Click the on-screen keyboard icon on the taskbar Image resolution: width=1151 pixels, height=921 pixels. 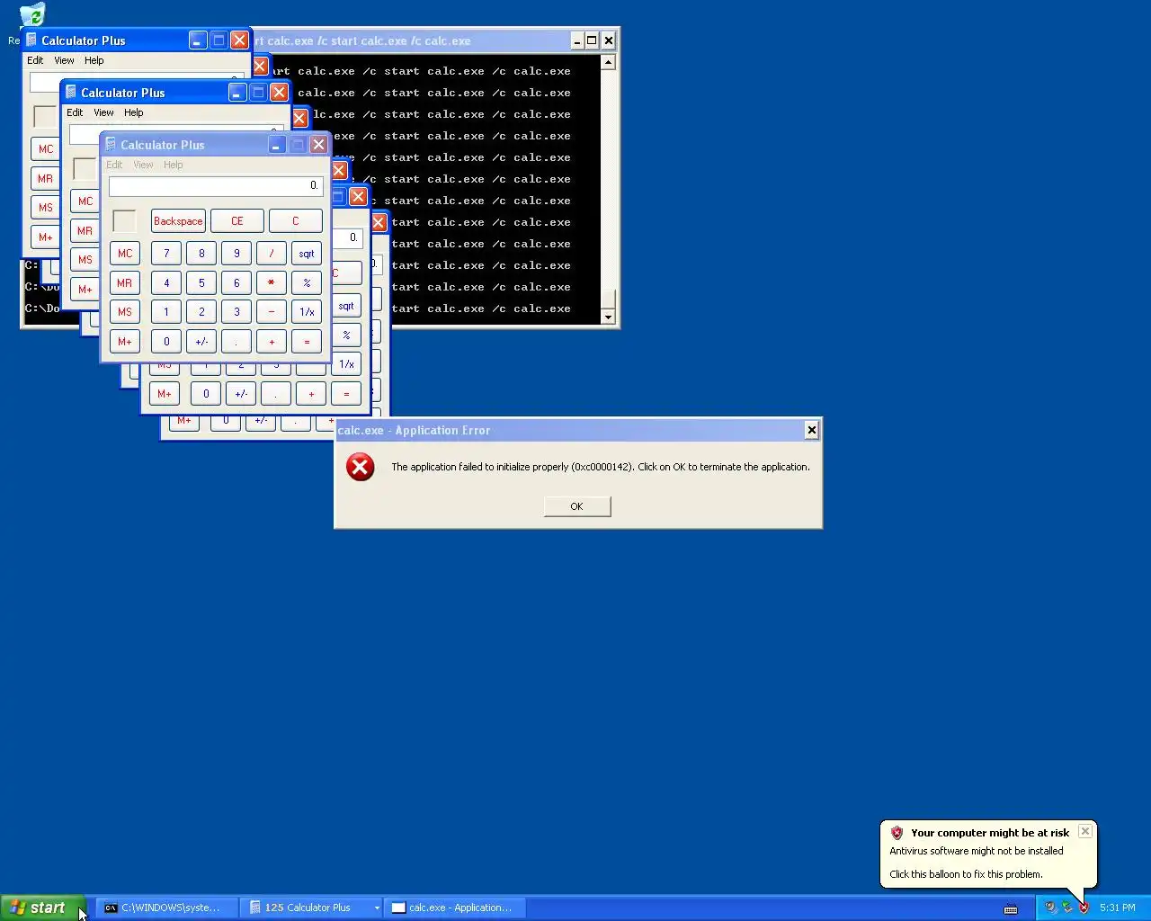[1011, 908]
